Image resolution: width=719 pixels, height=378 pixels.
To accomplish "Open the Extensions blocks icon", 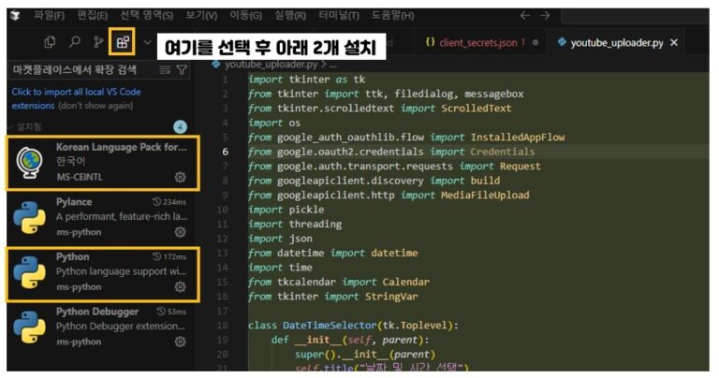I will 123,42.
